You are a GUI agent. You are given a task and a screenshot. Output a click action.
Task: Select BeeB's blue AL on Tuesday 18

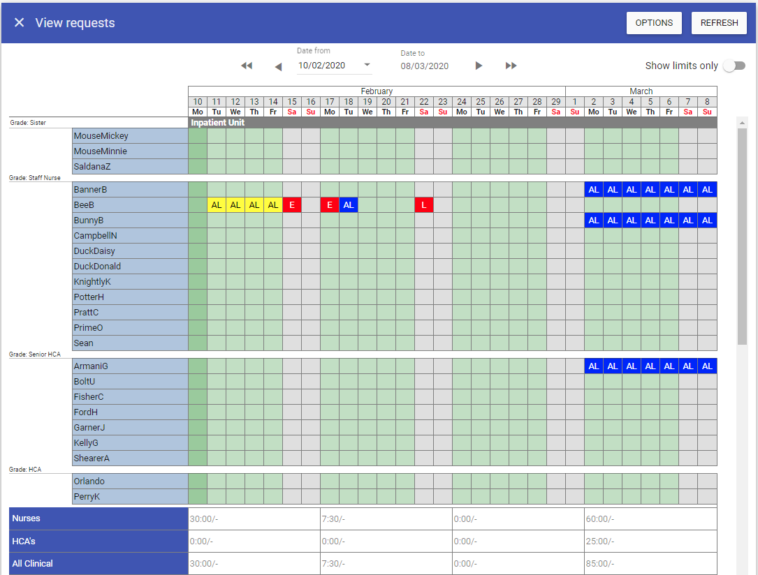click(349, 205)
